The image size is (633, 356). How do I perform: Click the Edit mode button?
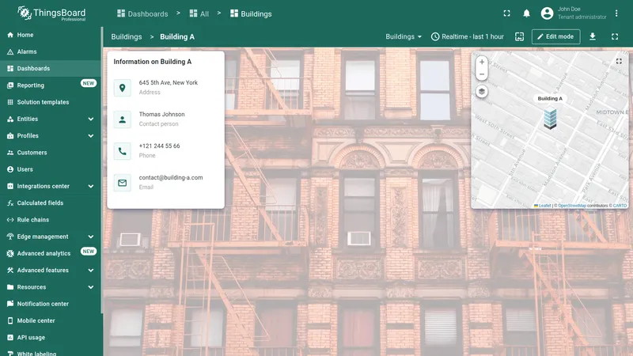point(556,36)
